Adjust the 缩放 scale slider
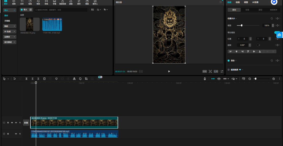Screen dimensions: 283x146 coord(248,25)
